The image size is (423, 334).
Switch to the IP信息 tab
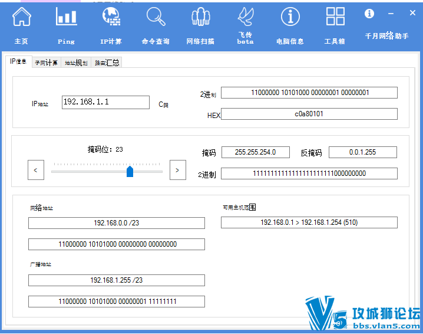coord(19,61)
